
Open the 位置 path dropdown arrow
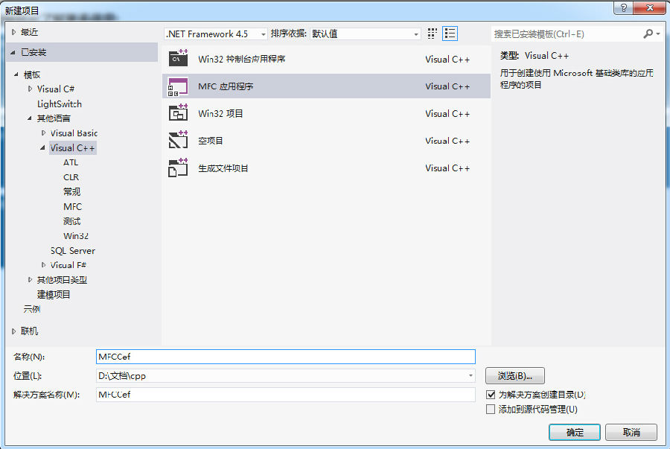click(x=470, y=376)
